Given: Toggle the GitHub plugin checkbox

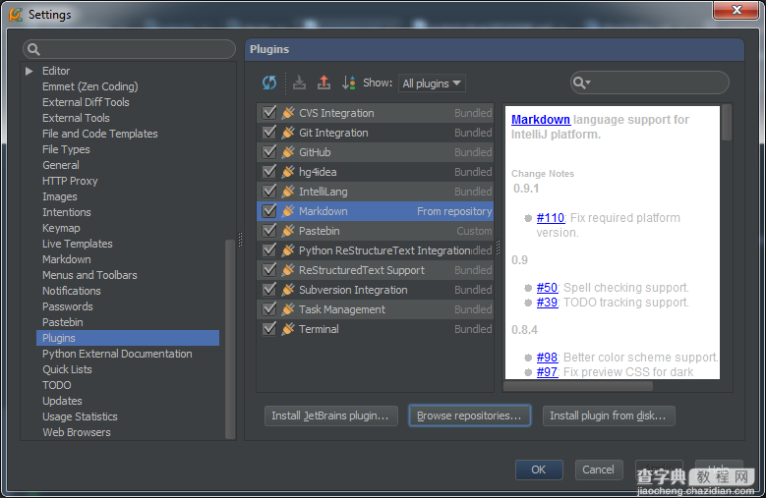Looking at the screenshot, I should click(x=269, y=152).
